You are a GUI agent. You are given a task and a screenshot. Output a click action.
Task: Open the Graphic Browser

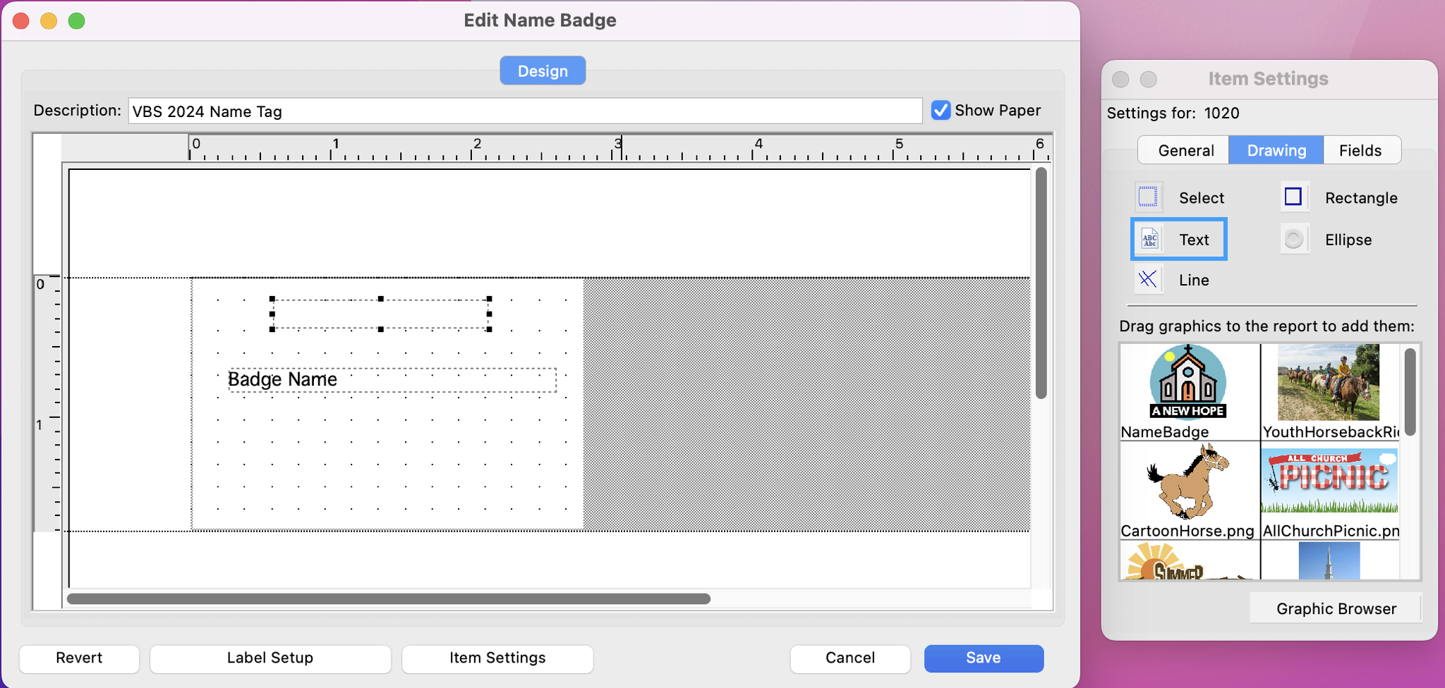1336,608
